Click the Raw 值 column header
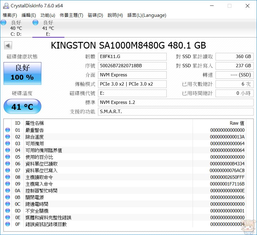The width and height of the screenshot is (257, 235). click(x=237, y=123)
